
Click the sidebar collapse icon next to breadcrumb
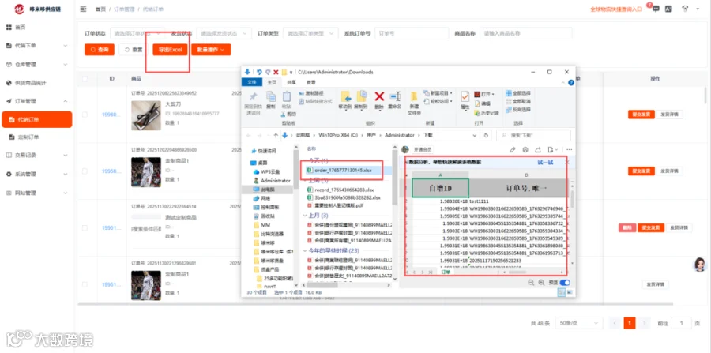(x=83, y=9)
